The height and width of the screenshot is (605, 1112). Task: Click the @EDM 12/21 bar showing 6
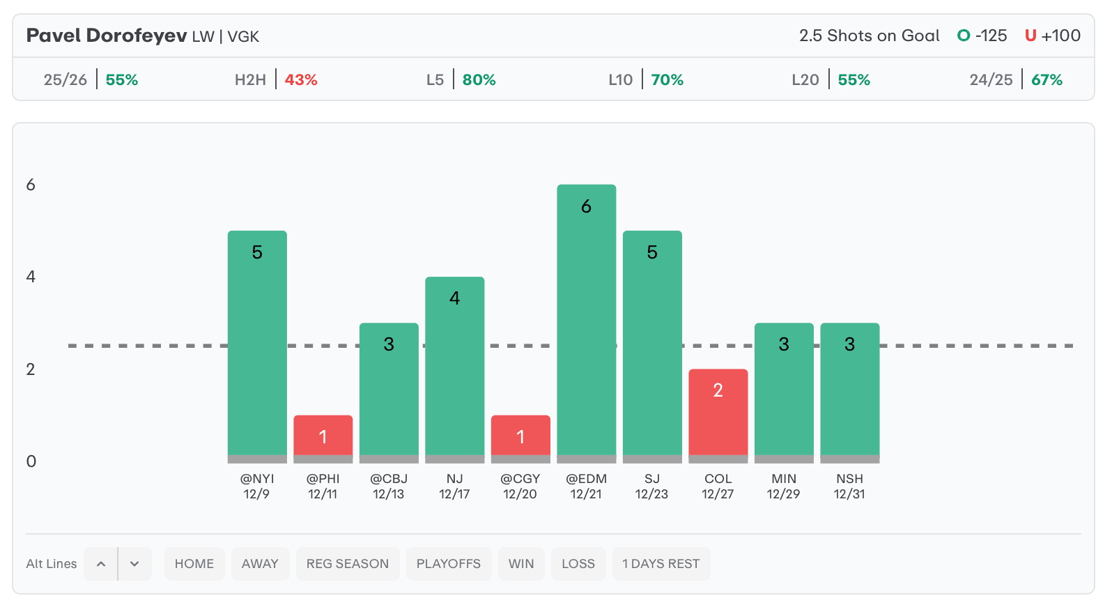click(x=587, y=321)
